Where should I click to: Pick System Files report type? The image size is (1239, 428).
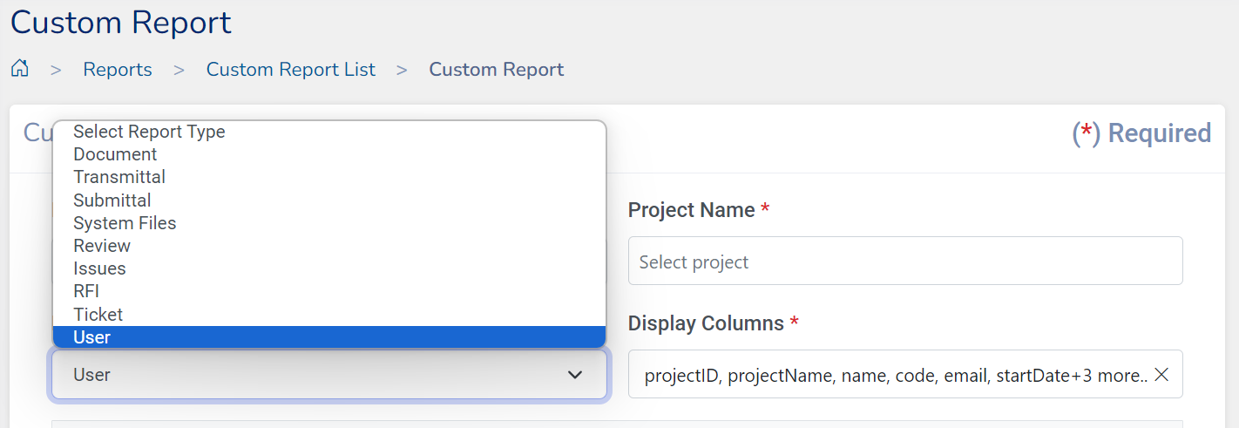tap(125, 223)
